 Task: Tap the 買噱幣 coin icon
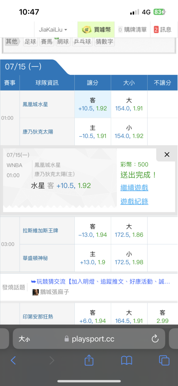click(87, 30)
